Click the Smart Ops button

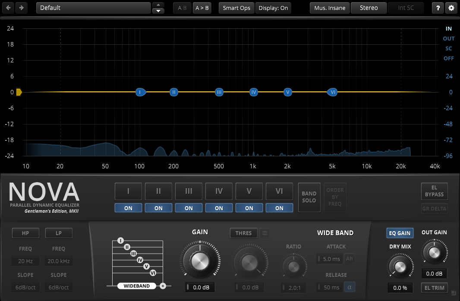236,8
